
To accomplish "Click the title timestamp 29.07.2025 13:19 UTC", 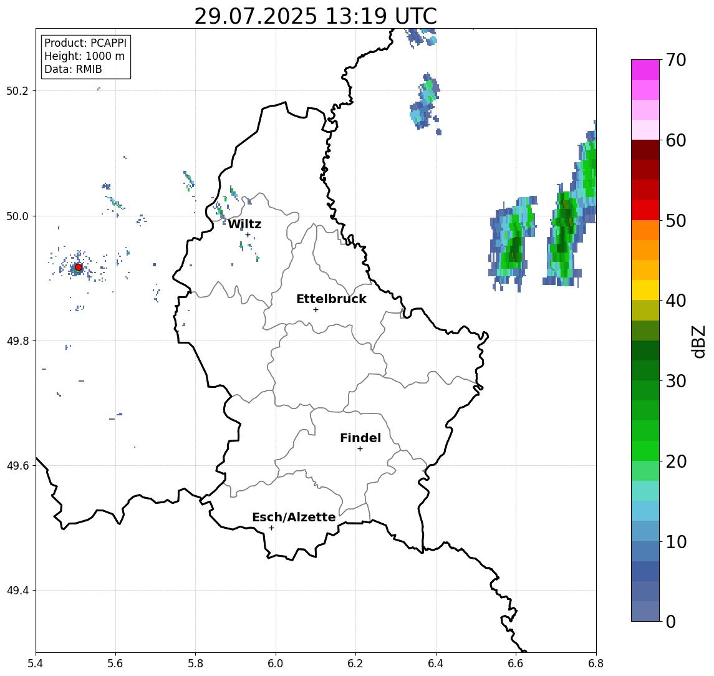I will coord(316,16).
